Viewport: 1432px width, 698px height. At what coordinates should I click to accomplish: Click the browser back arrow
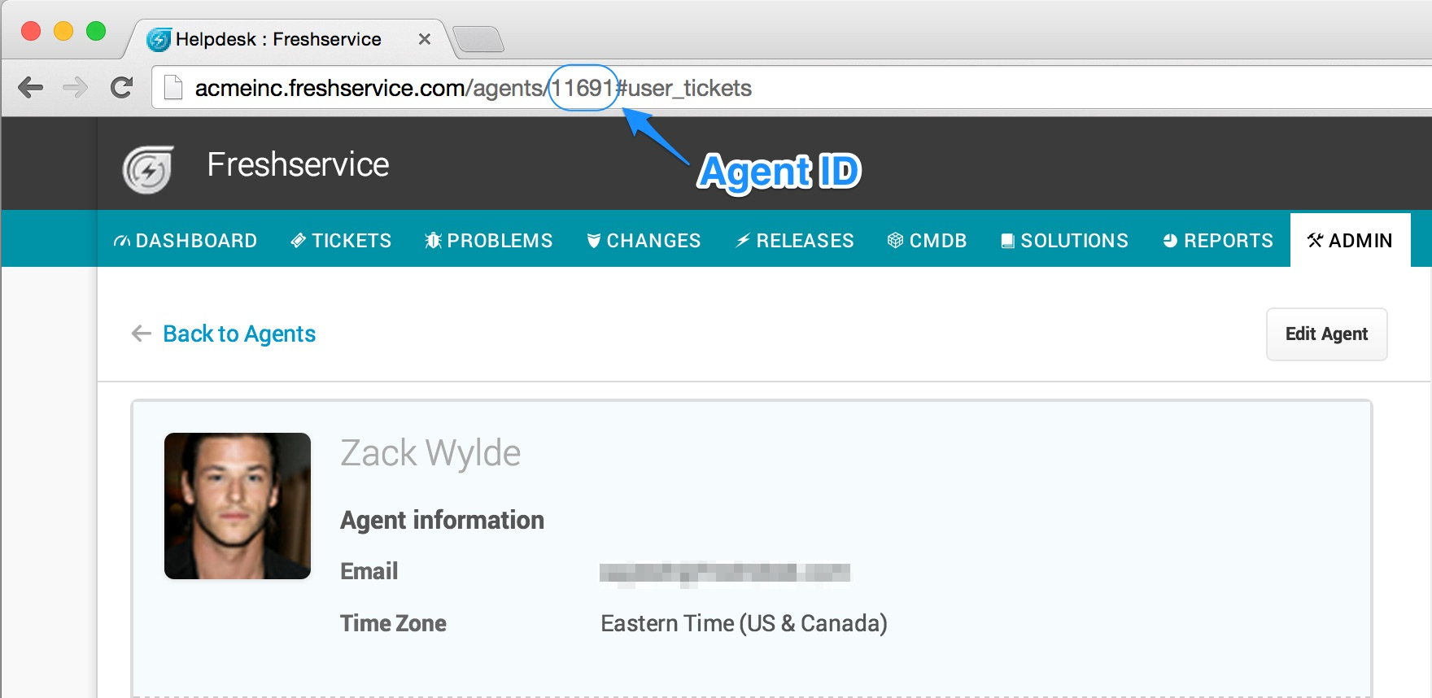pyautogui.click(x=31, y=87)
